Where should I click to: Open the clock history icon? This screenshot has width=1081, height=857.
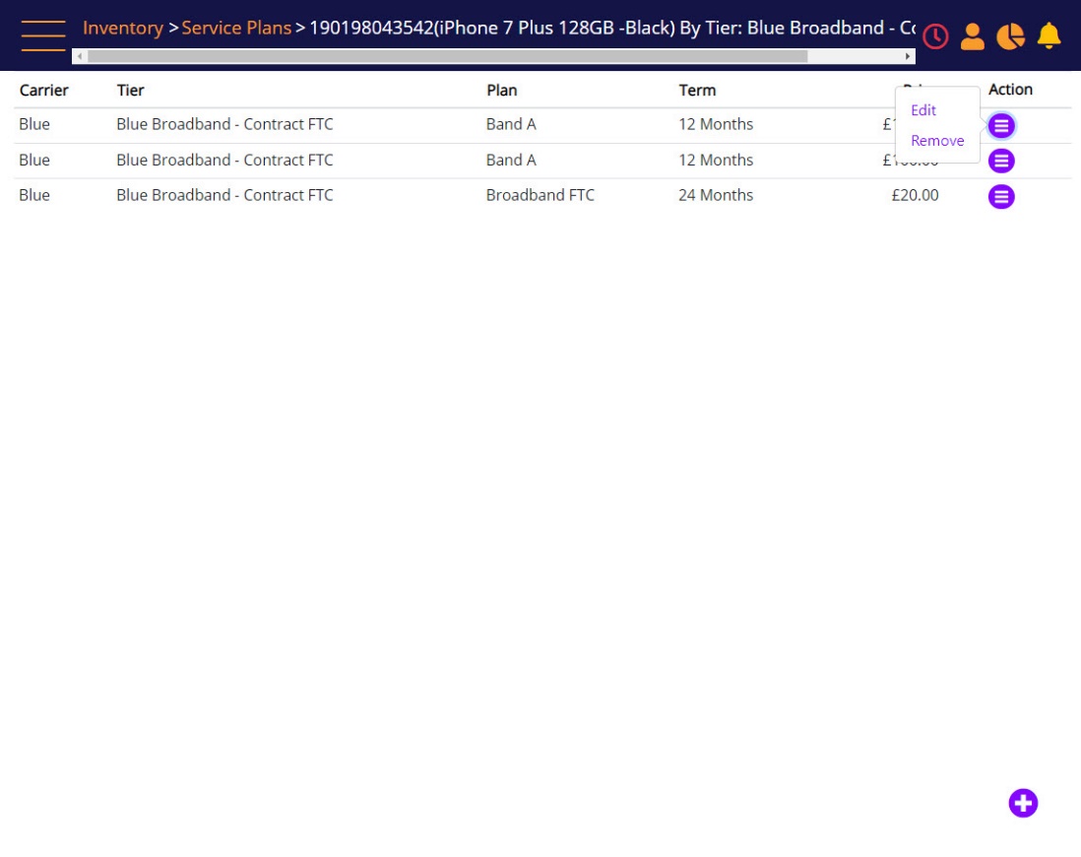pyautogui.click(x=935, y=36)
